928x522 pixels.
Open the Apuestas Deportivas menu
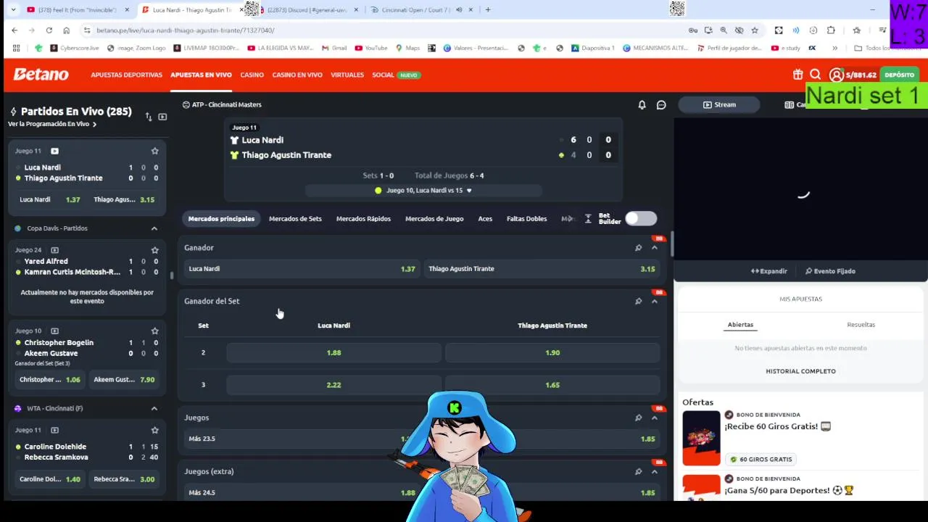pyautogui.click(x=127, y=75)
